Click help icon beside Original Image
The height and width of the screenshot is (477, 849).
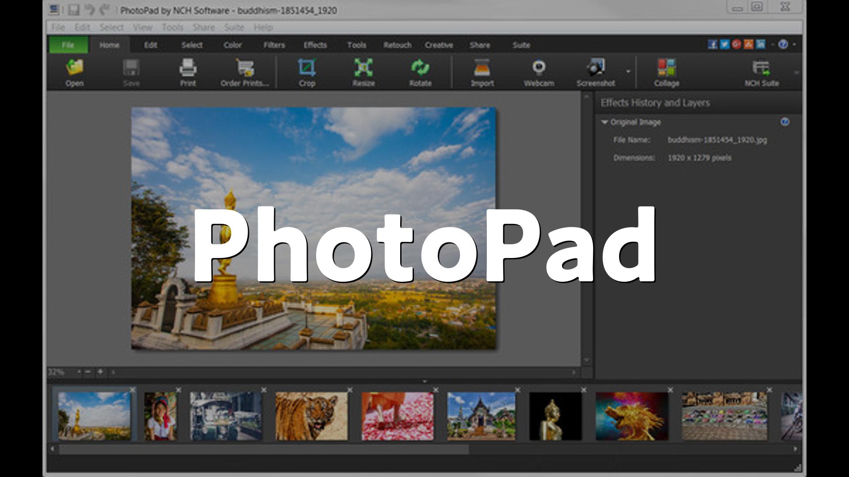[785, 122]
